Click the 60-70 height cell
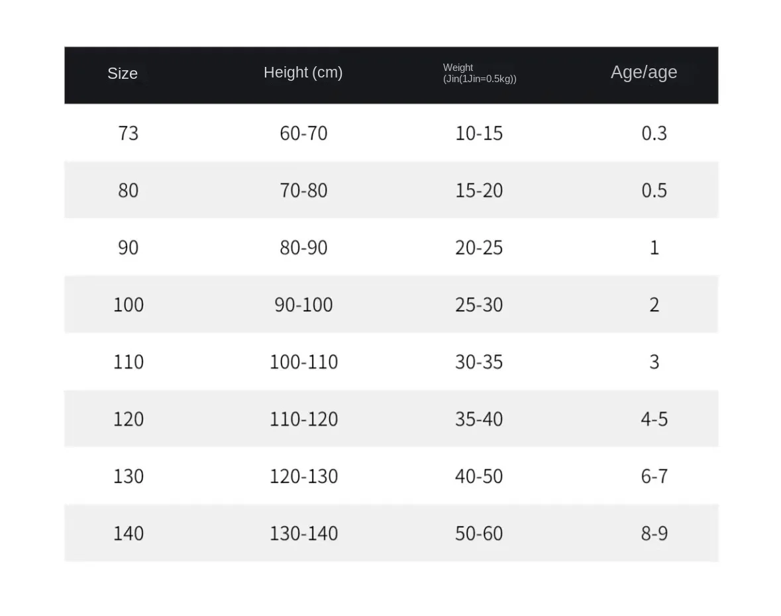The image size is (781, 616). (x=303, y=133)
